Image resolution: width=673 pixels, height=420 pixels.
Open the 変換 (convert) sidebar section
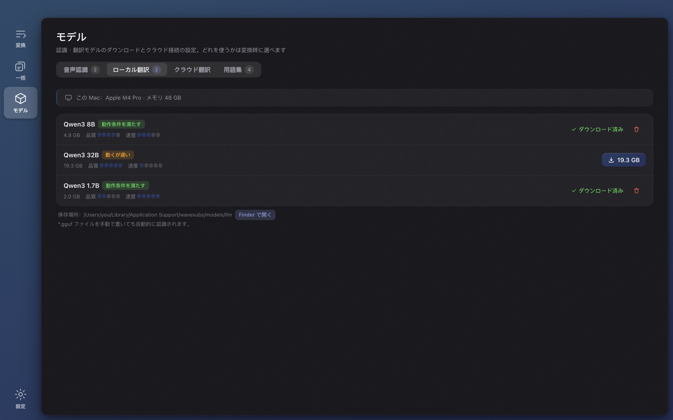tap(20, 39)
